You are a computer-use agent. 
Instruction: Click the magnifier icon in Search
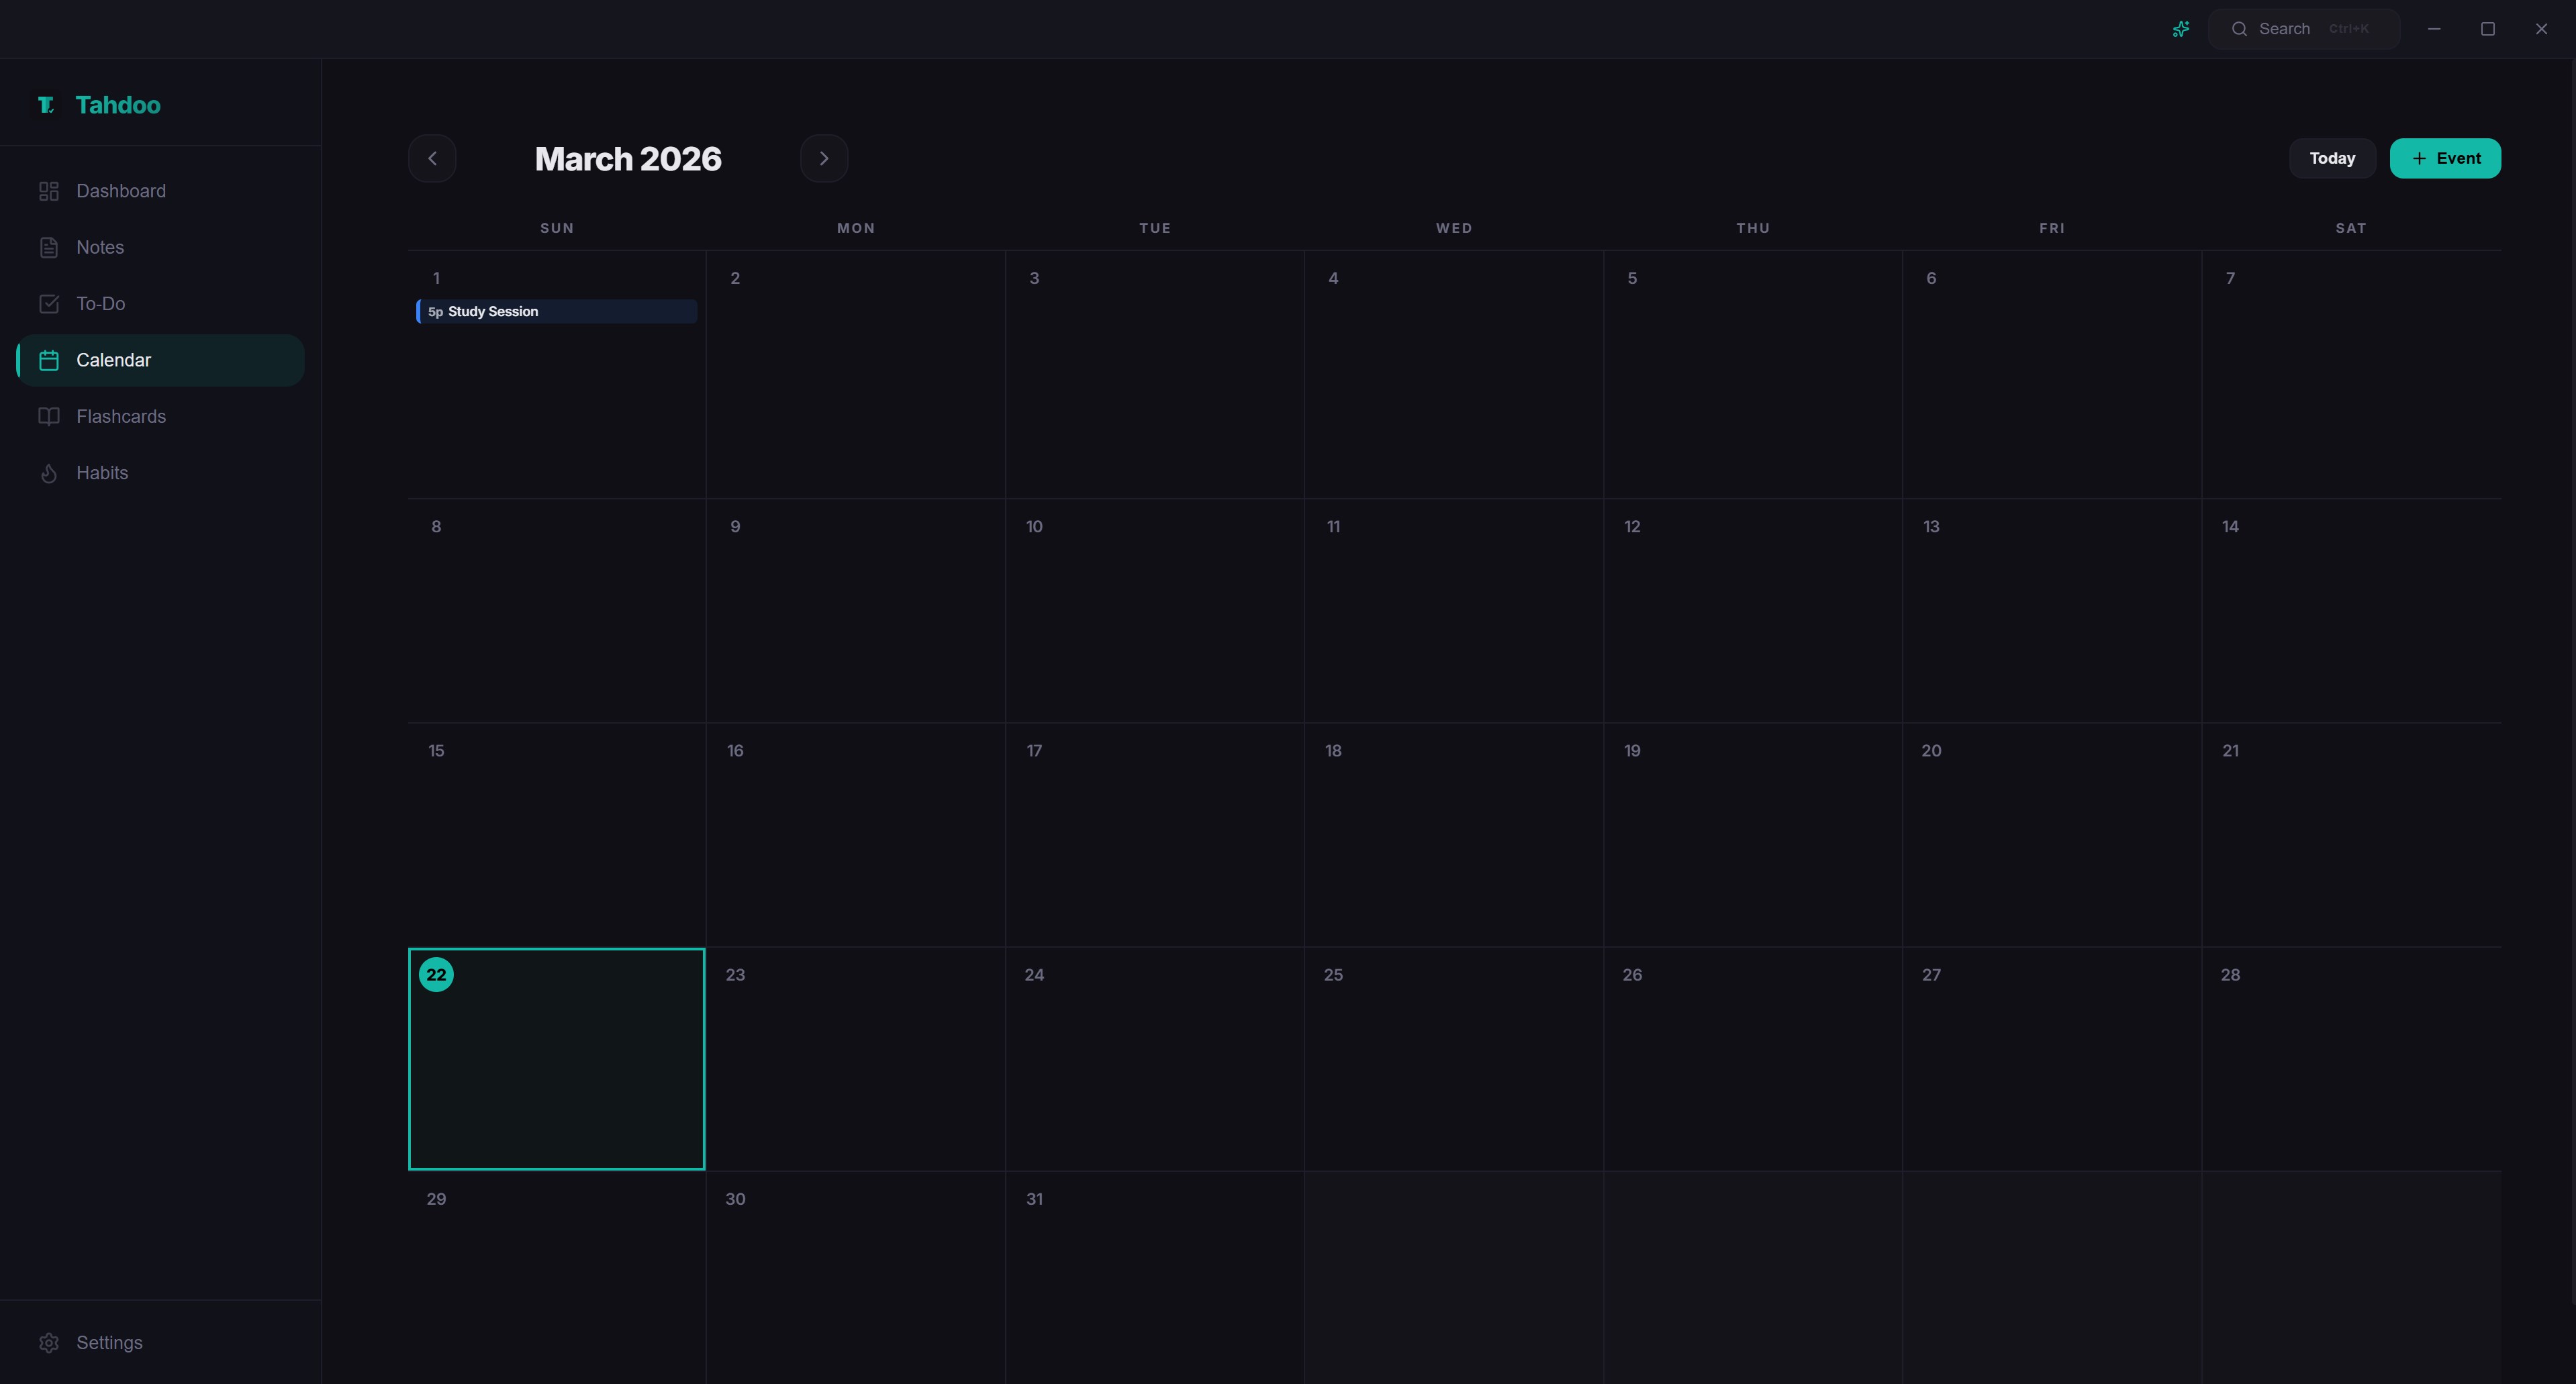[x=2240, y=29]
